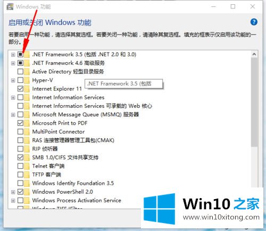Select the Microsoft Print to PDF label
This screenshot has width=266, height=231.
[x=60, y=123]
